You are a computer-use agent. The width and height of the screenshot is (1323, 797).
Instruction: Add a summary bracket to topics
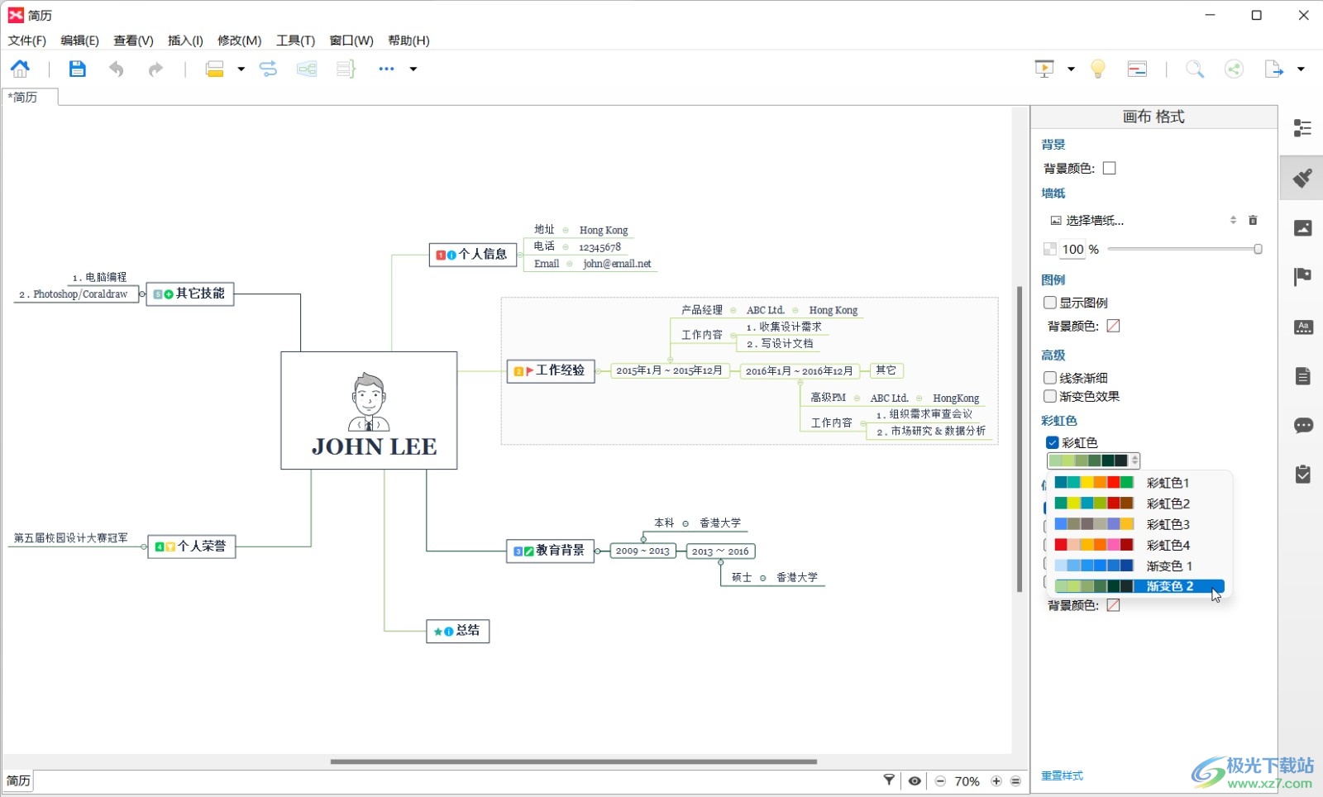point(346,69)
